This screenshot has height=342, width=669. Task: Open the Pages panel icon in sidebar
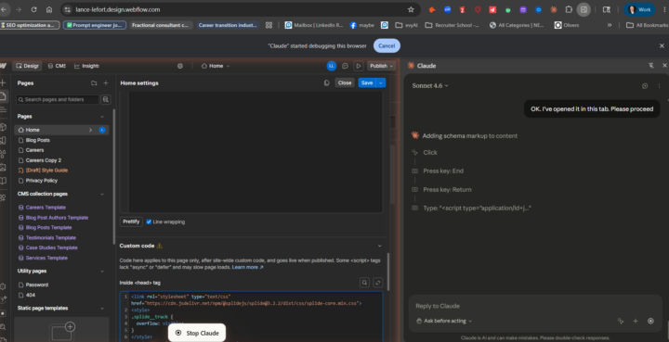click(x=3, y=96)
